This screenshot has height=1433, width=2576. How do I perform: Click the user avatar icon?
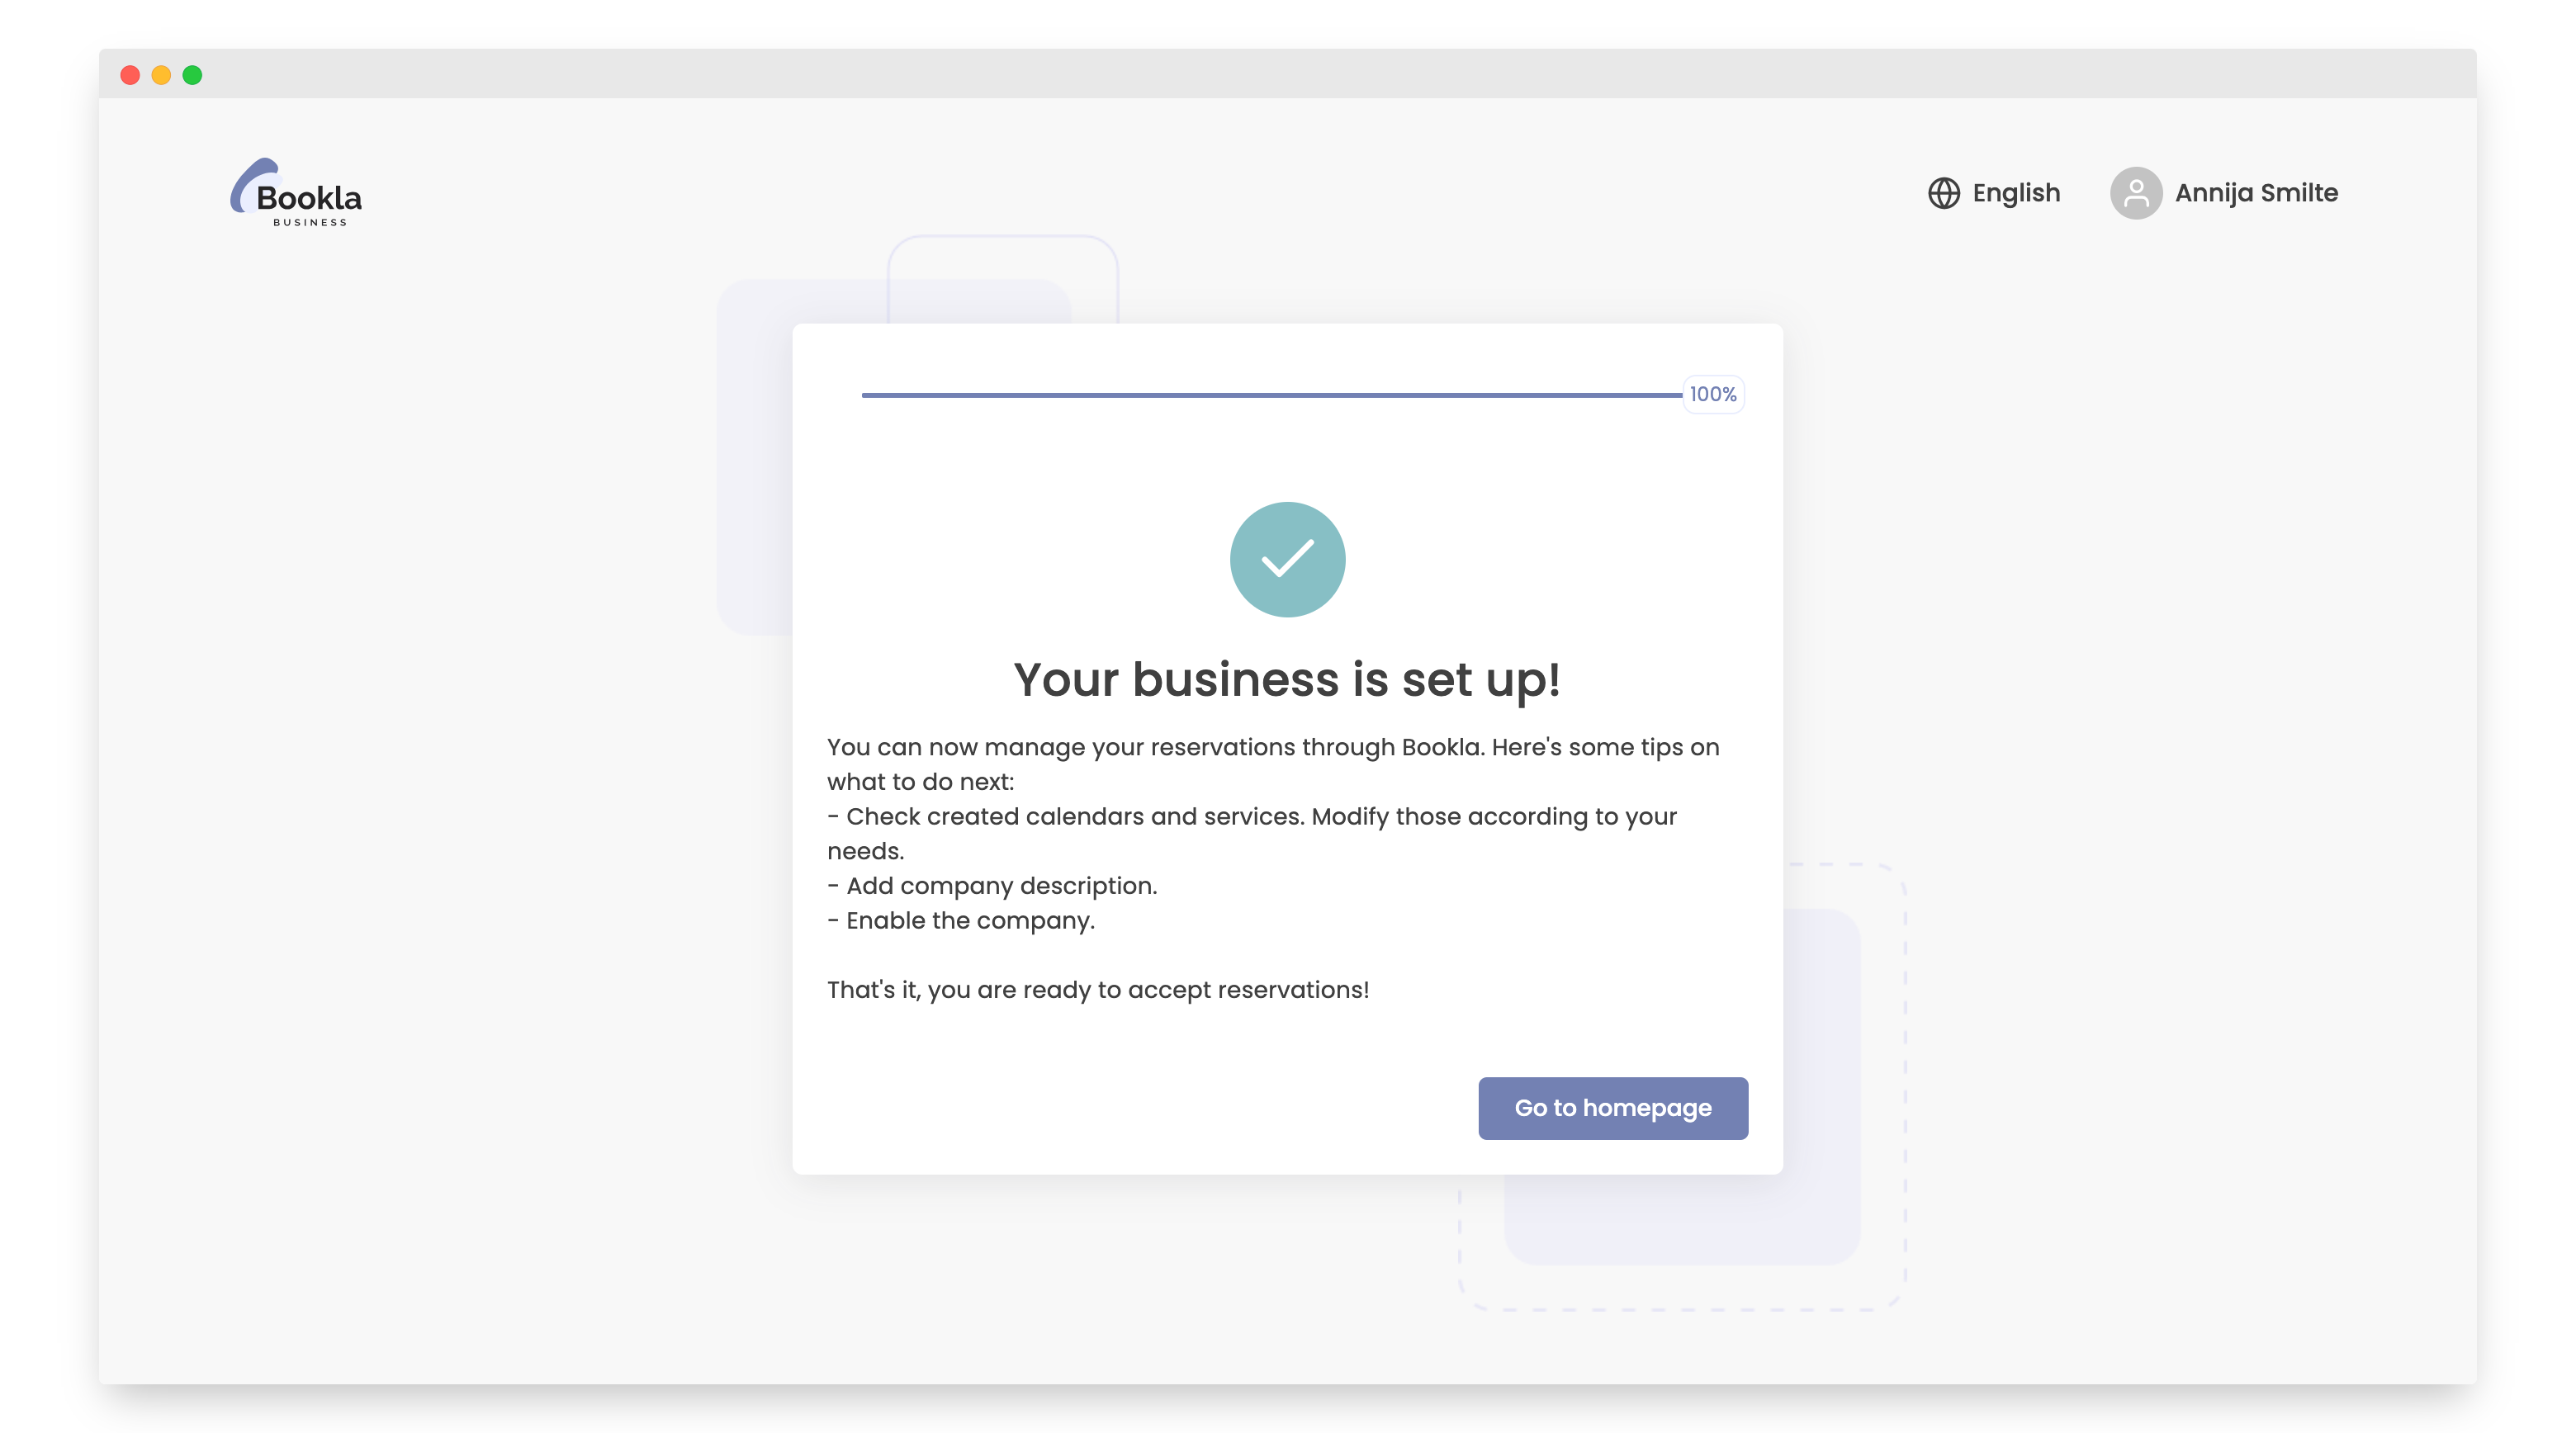click(2135, 193)
